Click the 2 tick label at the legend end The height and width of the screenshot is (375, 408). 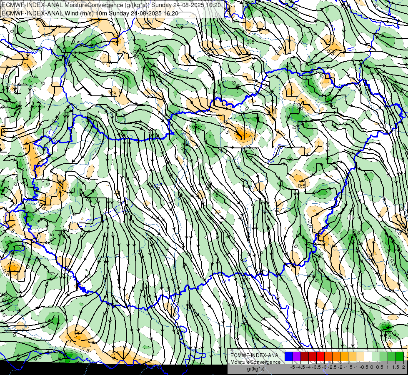tap(403, 367)
